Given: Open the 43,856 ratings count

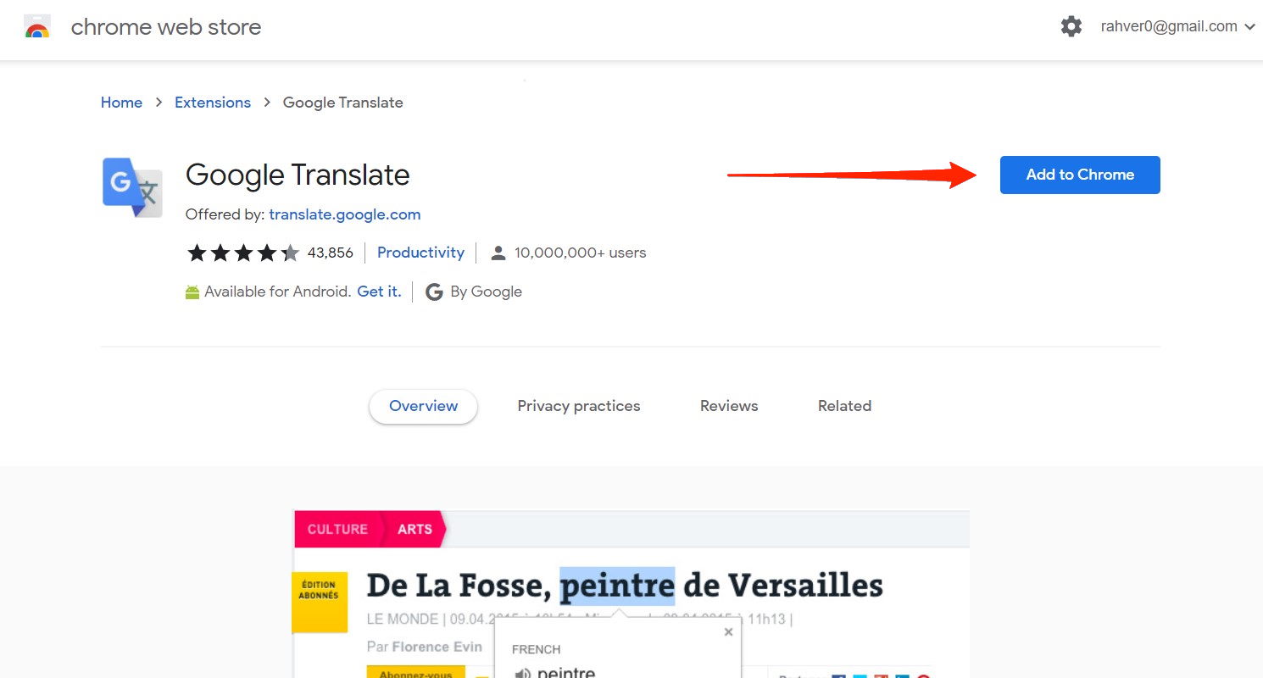Looking at the screenshot, I should 330,253.
